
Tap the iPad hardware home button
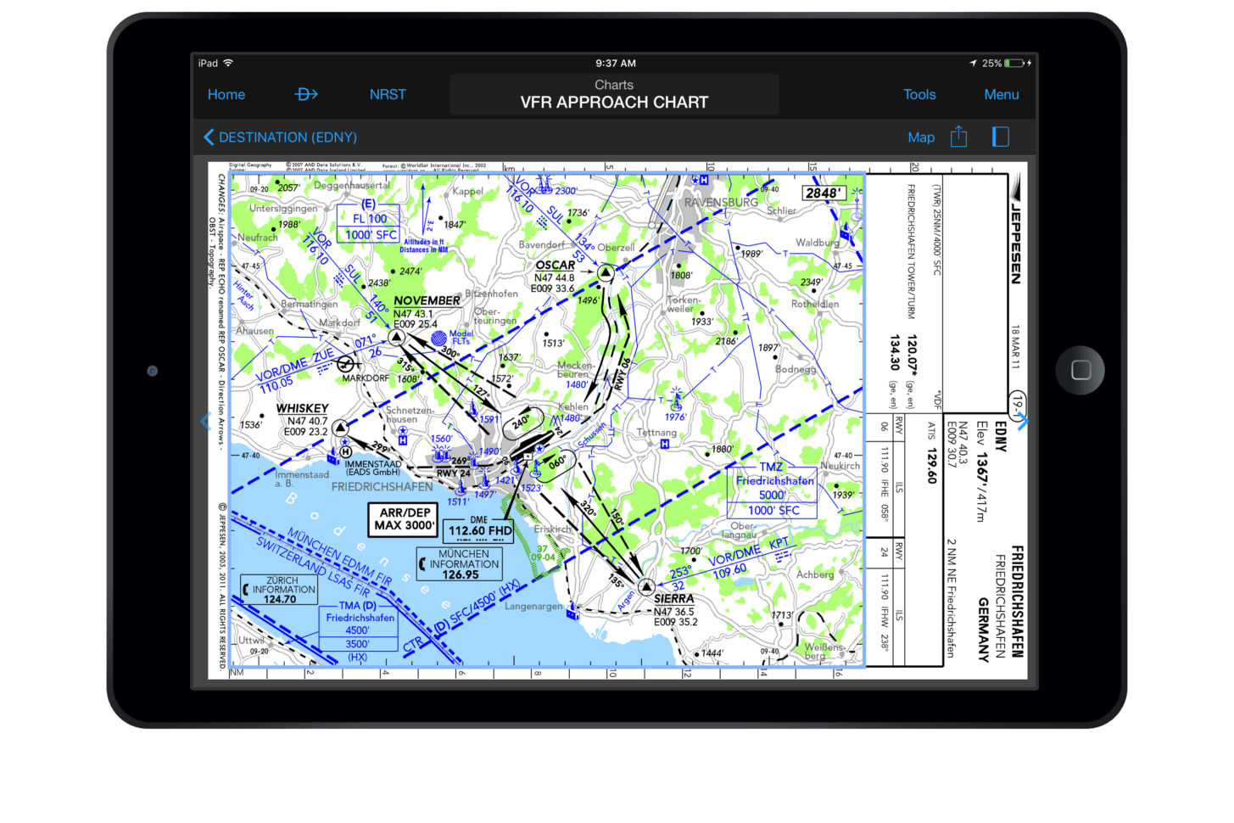(x=1080, y=370)
